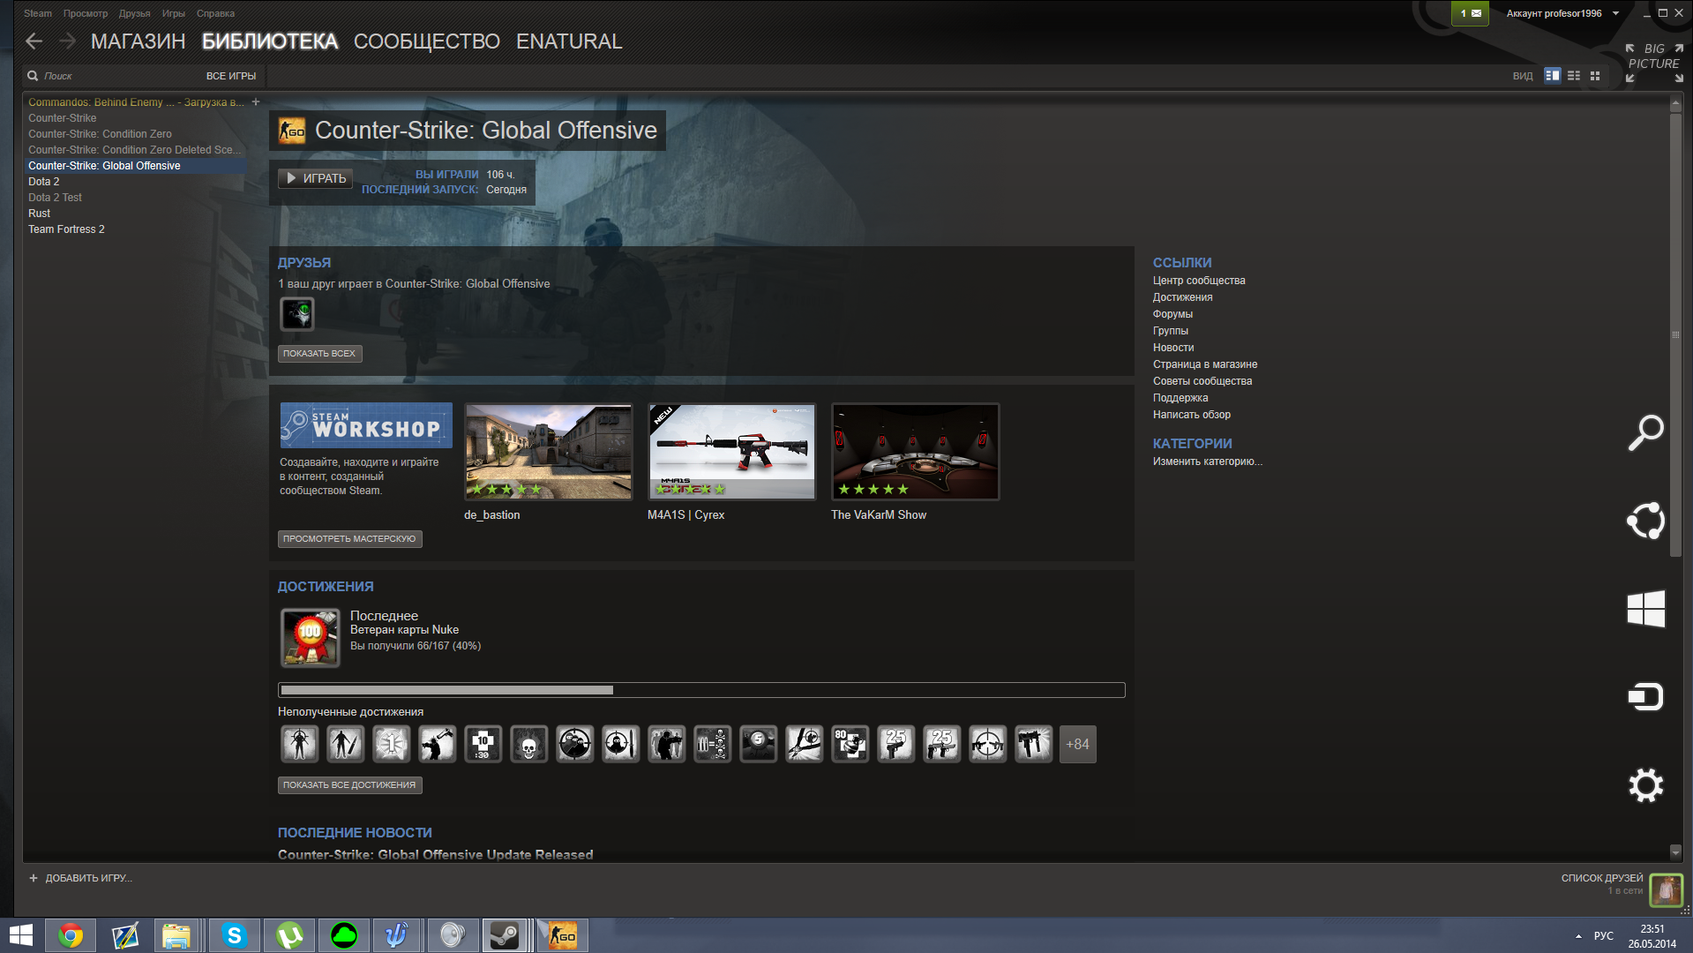This screenshot has height=953, width=1693.
Task: Open the Достижения link in Ссылки
Action: [x=1182, y=297]
